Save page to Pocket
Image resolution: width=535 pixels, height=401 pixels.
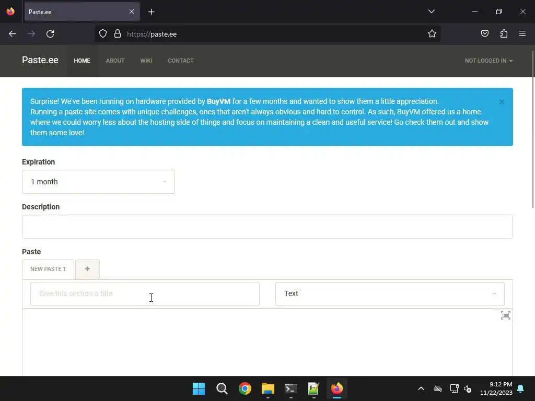click(x=484, y=34)
